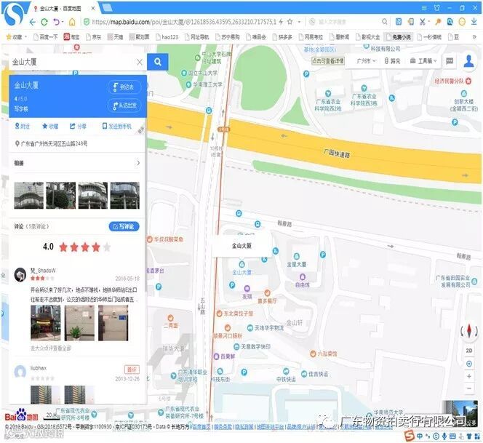Open 梵_ShadoW's third review photo
The width and height of the screenshot is (483, 443).
(x=113, y=323)
